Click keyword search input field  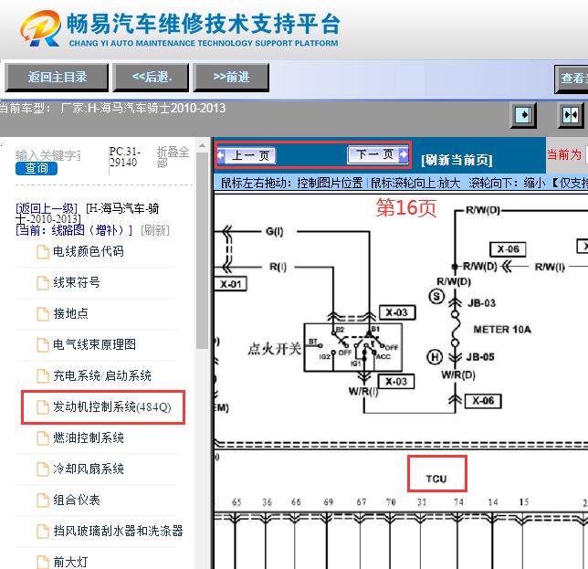pos(48,155)
